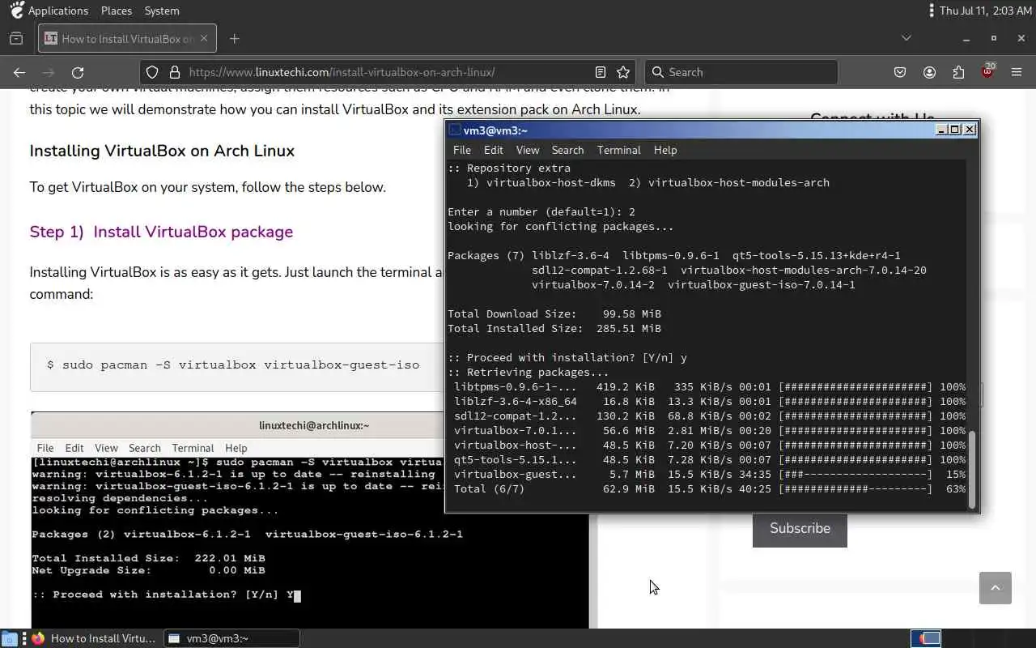The image size is (1036, 648).
Task: Open terminal window Terminal menu
Action: pyautogui.click(x=618, y=150)
